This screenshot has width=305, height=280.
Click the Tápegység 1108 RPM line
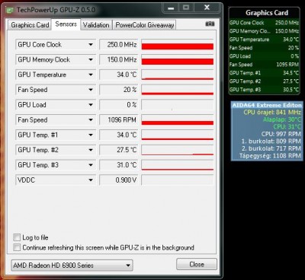coord(270,156)
